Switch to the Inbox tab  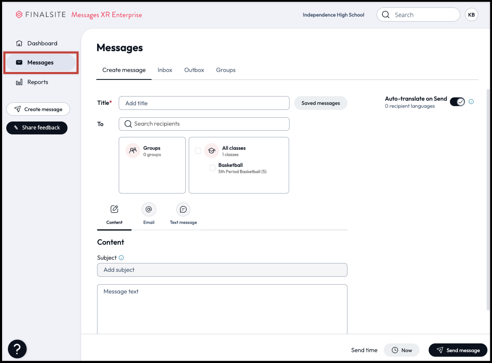[165, 70]
